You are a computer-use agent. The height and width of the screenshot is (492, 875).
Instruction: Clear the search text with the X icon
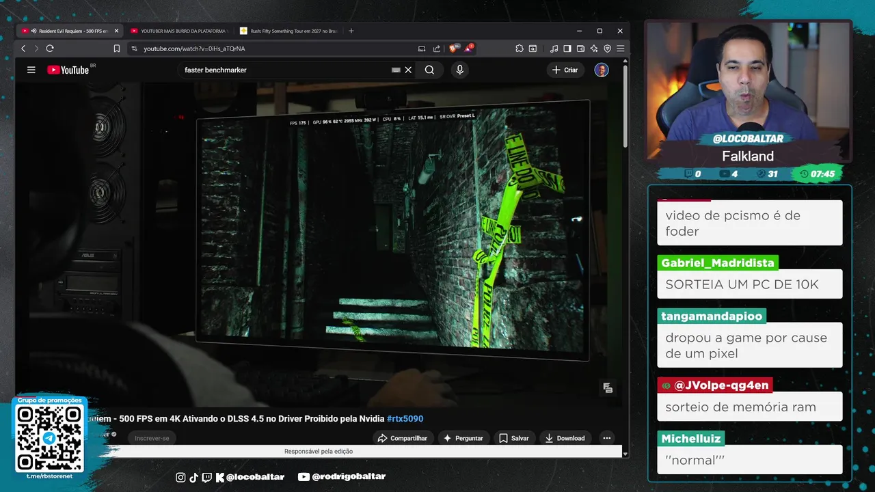click(408, 70)
